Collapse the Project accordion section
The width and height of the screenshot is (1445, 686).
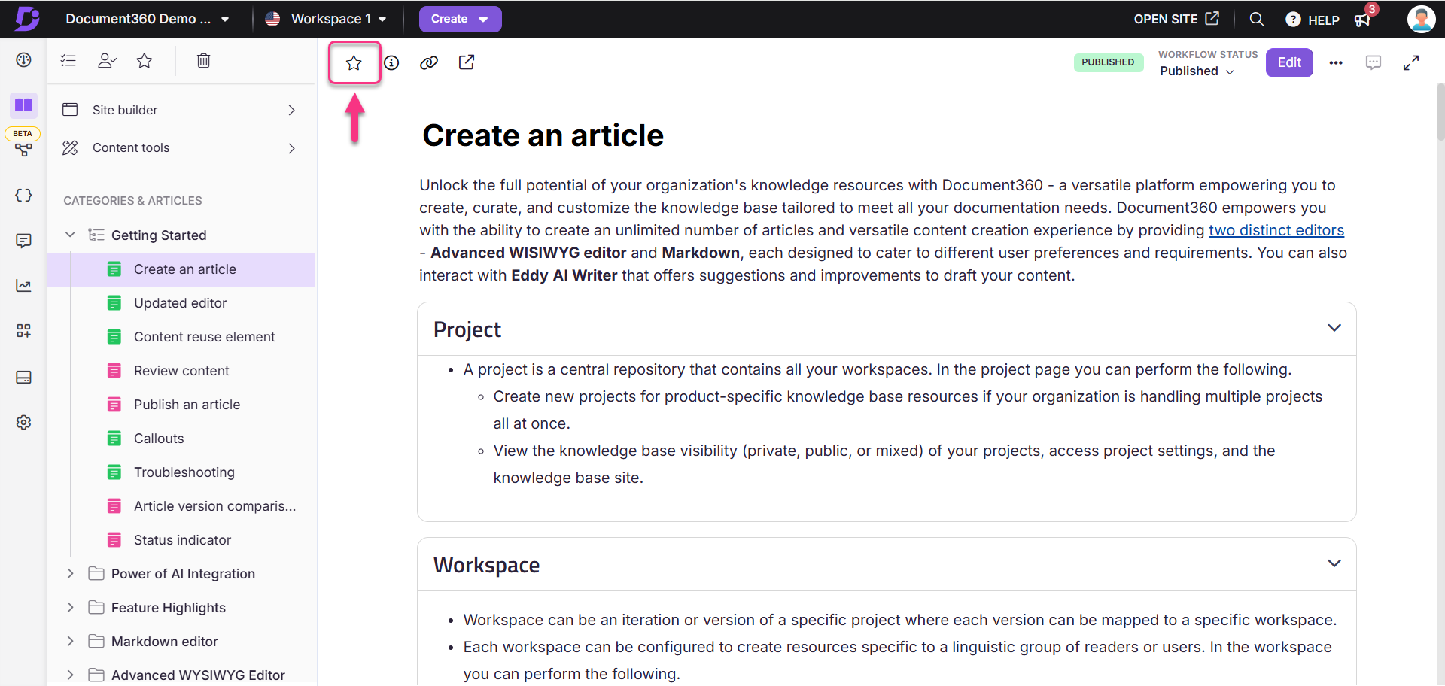pyautogui.click(x=1334, y=328)
